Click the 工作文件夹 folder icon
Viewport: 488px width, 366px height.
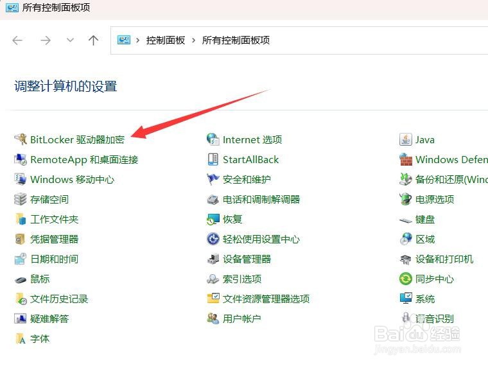coord(21,219)
